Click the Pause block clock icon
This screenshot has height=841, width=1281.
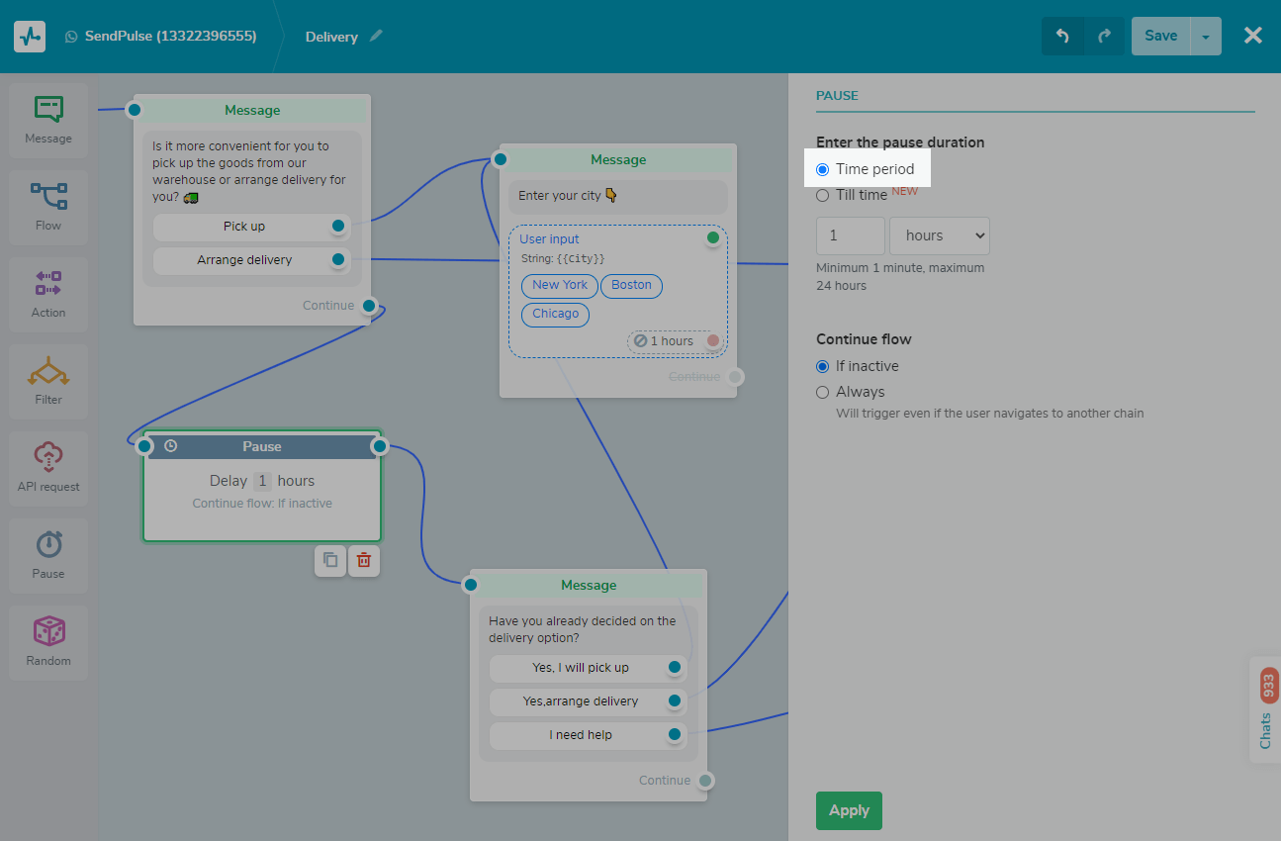[x=170, y=446]
